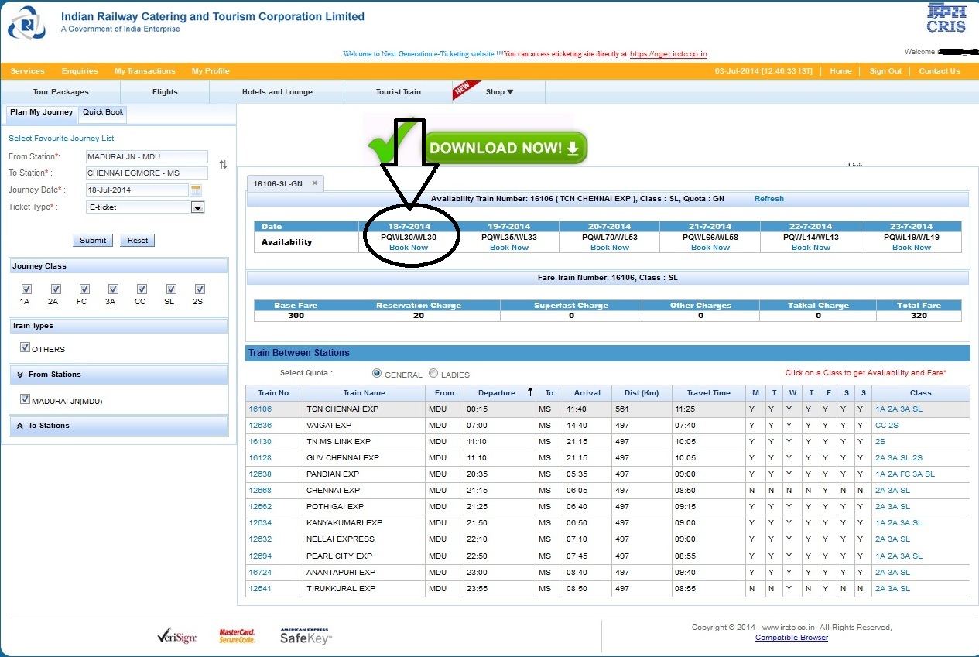Open Hotels and Lounge
The height and width of the screenshot is (657, 979).
[x=277, y=92]
